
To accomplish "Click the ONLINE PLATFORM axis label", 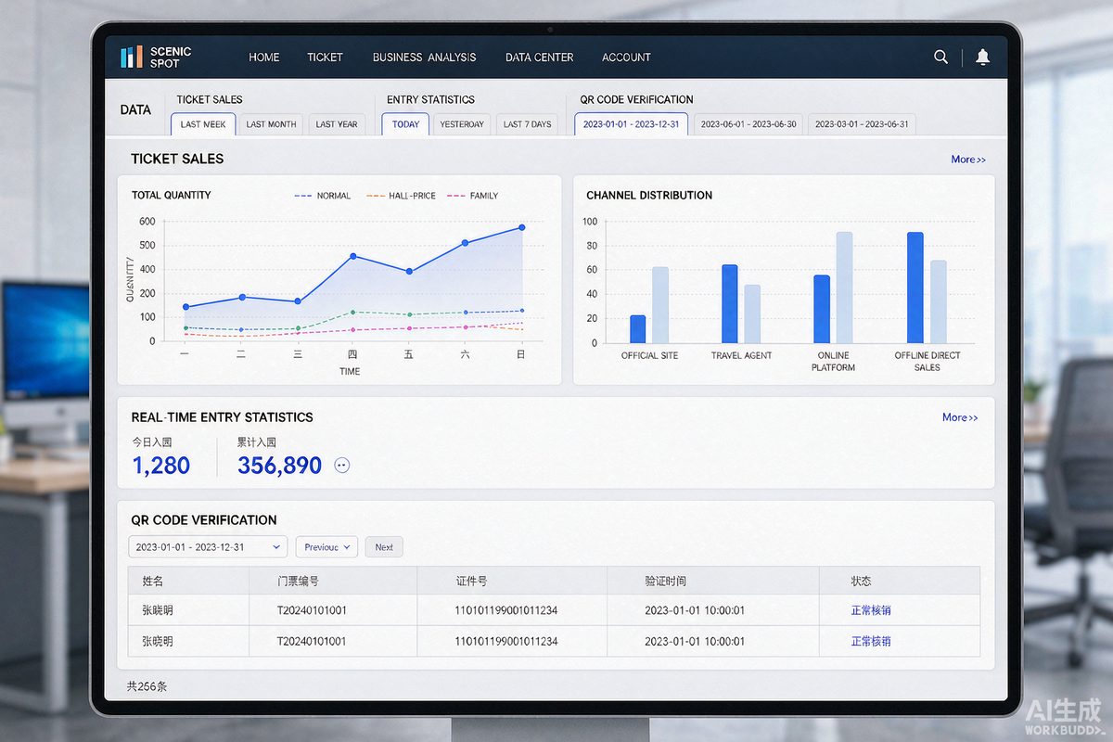I will (834, 362).
